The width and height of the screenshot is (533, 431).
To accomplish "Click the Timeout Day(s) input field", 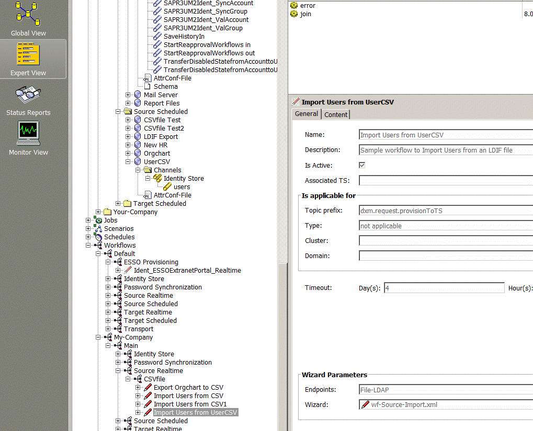I will [x=444, y=288].
